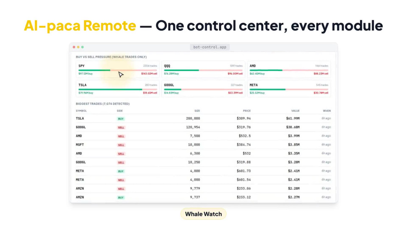This screenshot has width=407, height=229.
Task: Open the QQQ pressure card
Action: coord(203,70)
